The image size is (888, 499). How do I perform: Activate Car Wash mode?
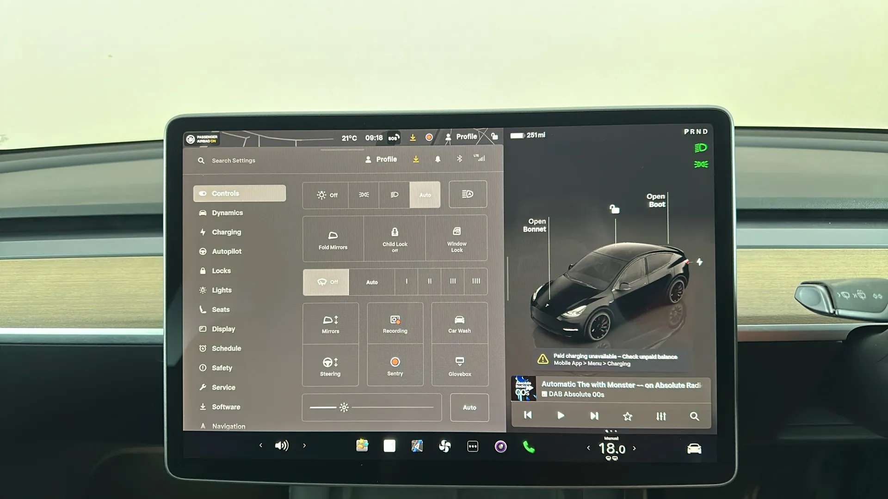click(x=459, y=324)
